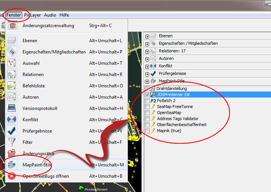Uncheck the JOSM-interner Stil checkbox

click(x=147, y=94)
